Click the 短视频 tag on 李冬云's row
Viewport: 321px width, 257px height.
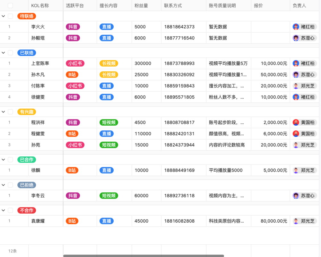click(x=109, y=195)
